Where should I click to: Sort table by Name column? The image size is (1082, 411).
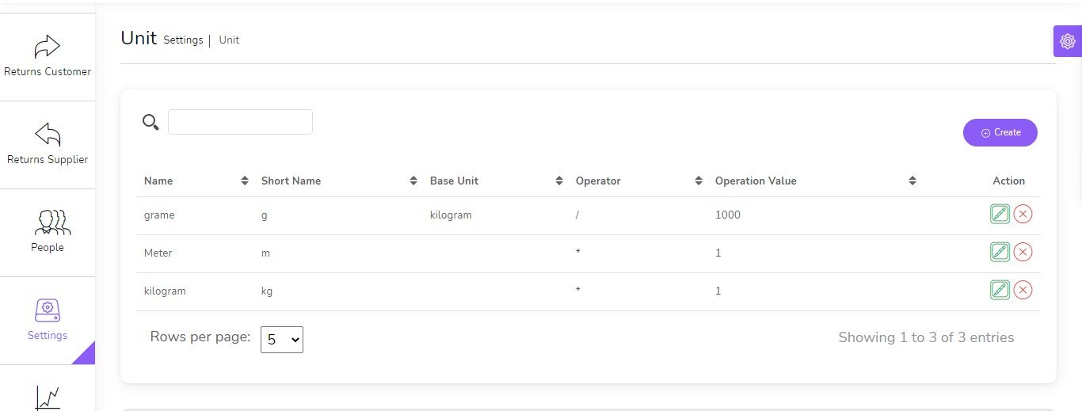(245, 181)
